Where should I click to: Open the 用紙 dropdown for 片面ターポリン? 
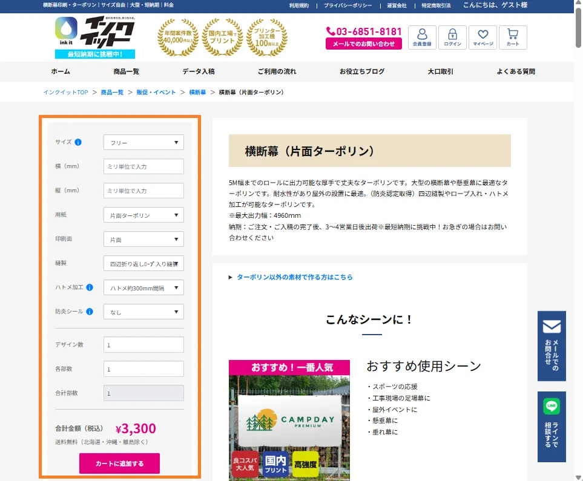(x=143, y=215)
